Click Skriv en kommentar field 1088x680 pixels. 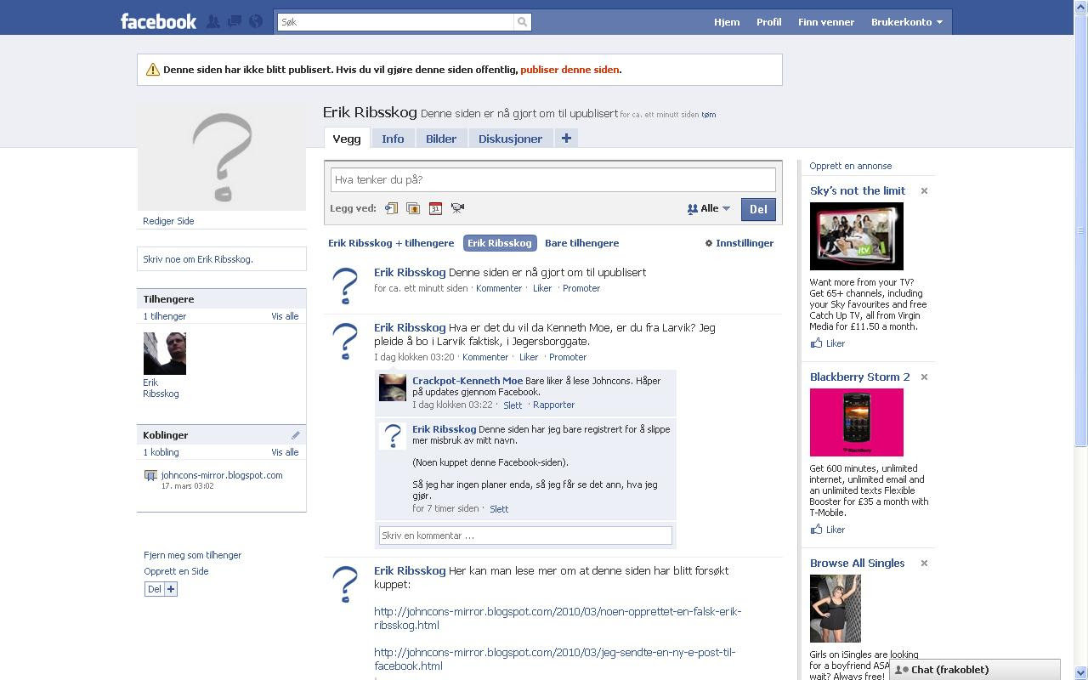[x=525, y=535]
